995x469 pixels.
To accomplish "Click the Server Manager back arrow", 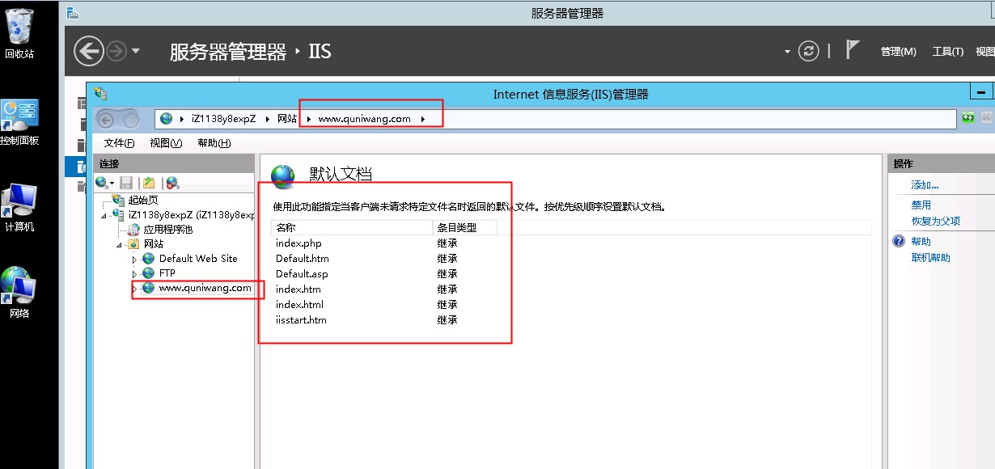I will coord(89,52).
